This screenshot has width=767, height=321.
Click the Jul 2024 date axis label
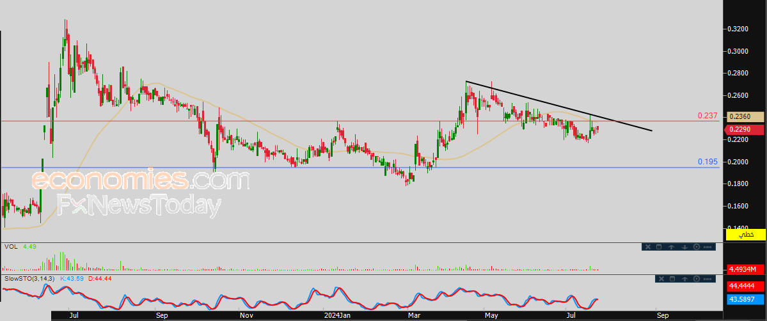click(x=571, y=316)
